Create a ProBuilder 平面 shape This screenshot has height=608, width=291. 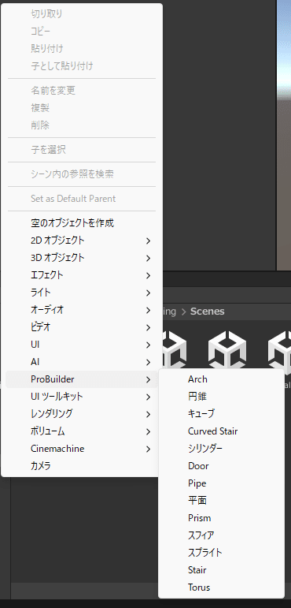[221, 501]
